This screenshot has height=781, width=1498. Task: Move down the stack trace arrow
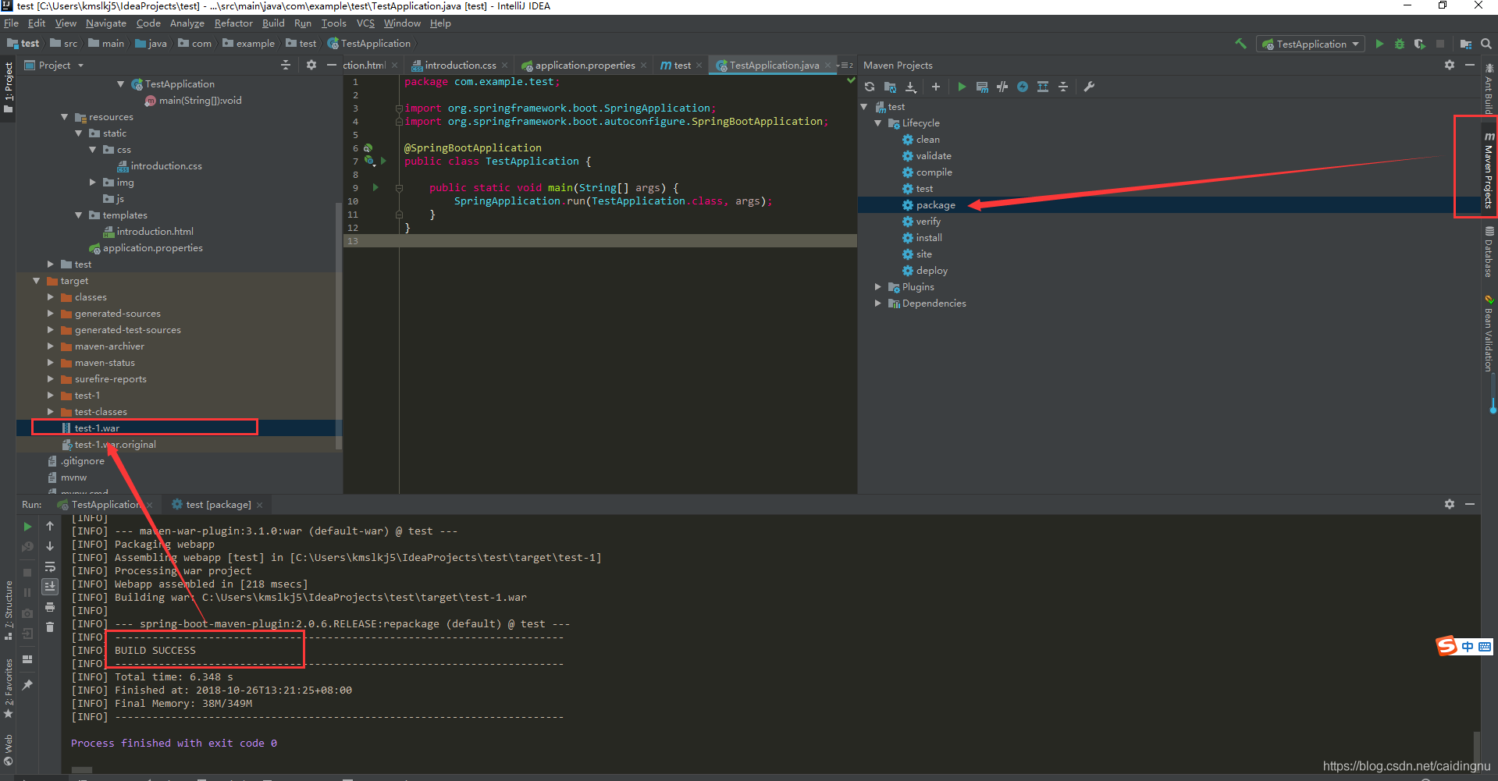[x=50, y=547]
